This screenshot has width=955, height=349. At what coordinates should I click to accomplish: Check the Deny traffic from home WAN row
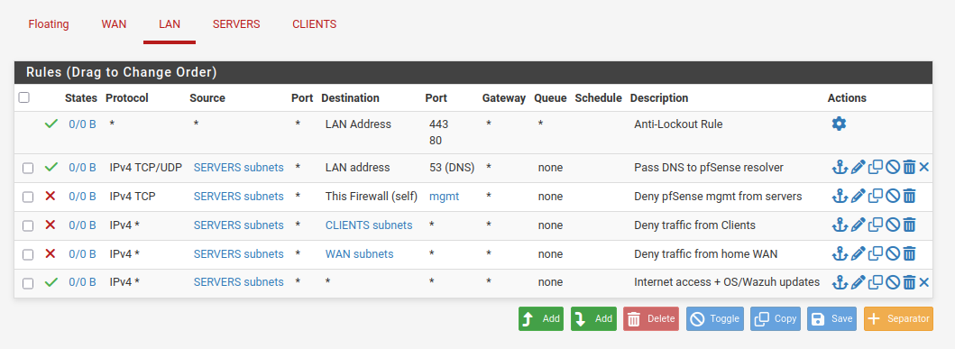(27, 254)
